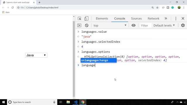Image resolution: width=187 pixels, height=105 pixels.
Task: Open the 'top' JavaScript context dropdown
Action: pos(110,25)
